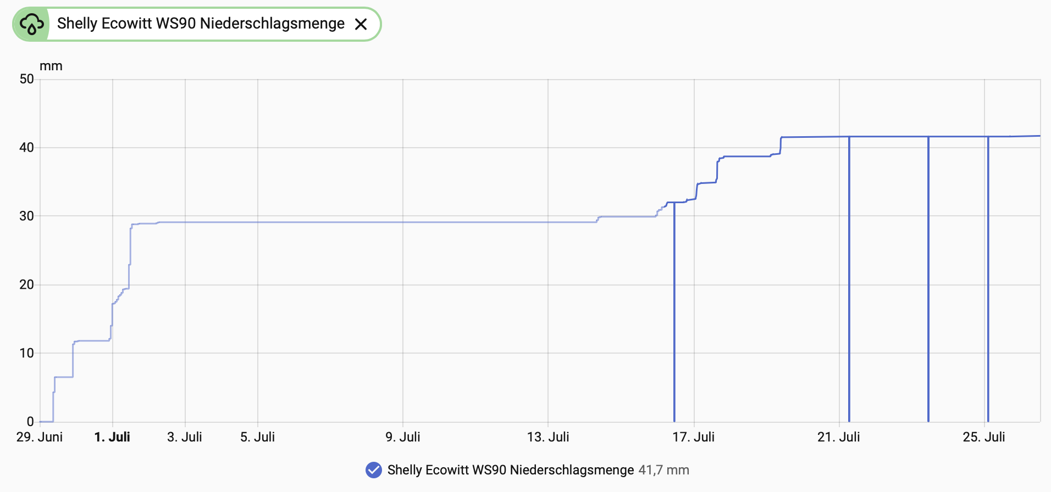Click the 30 y-axis tick label
Image resolution: width=1051 pixels, height=492 pixels.
[26, 216]
